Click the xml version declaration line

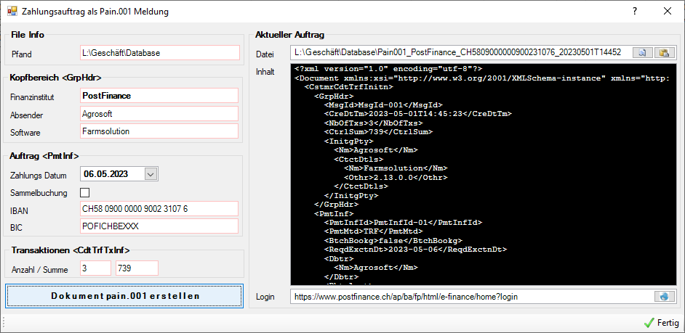388,69
